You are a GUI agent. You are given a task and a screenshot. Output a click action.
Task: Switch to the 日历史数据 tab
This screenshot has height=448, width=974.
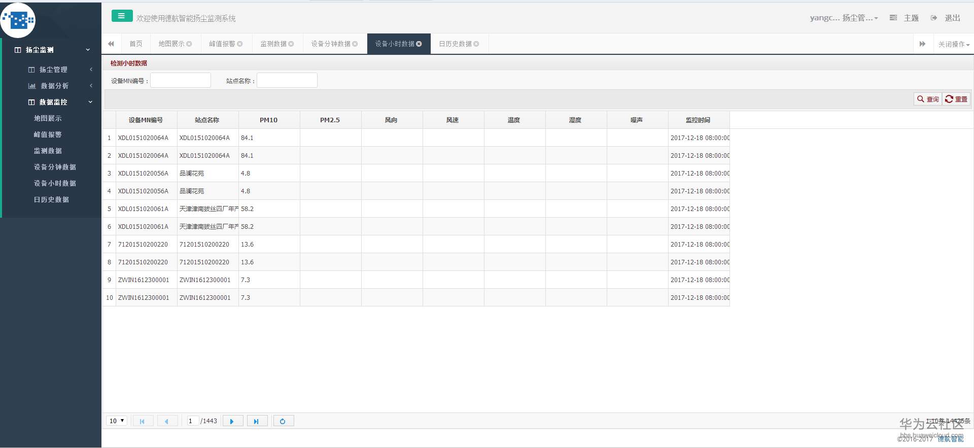coord(455,44)
